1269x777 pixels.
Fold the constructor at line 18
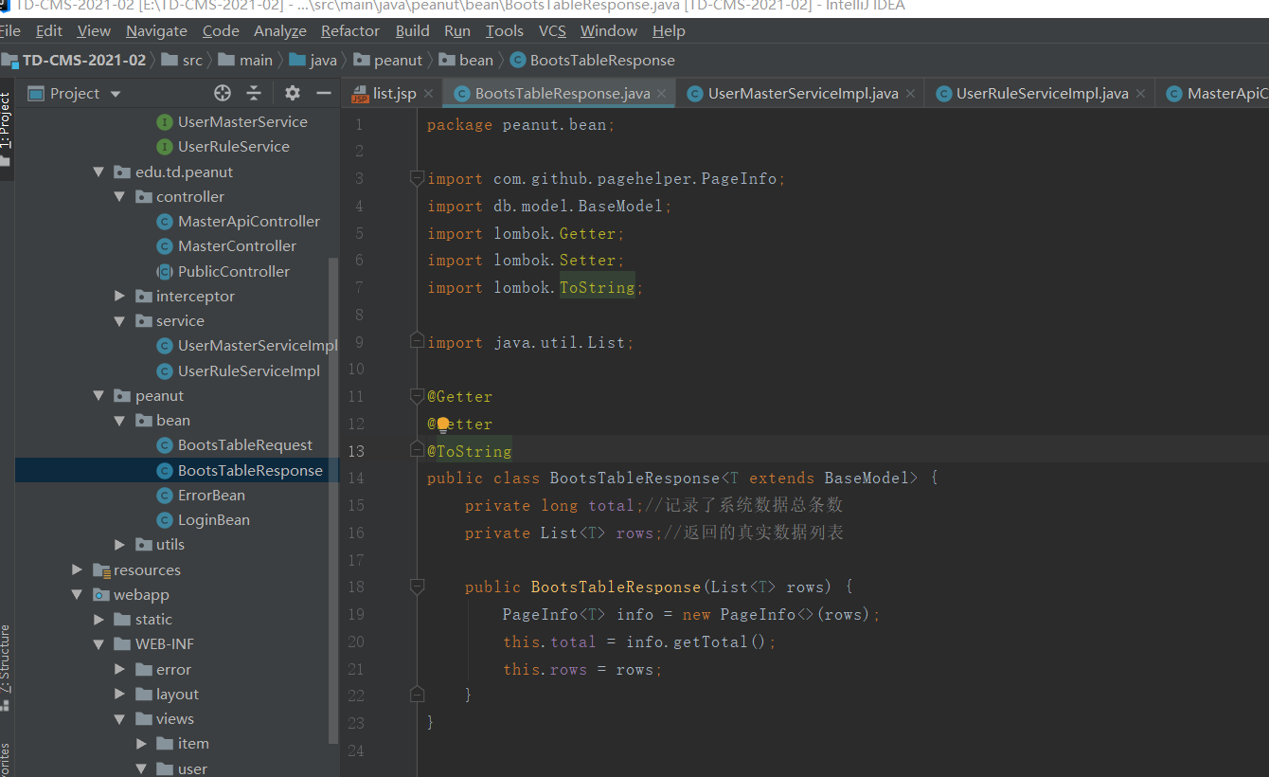(417, 587)
